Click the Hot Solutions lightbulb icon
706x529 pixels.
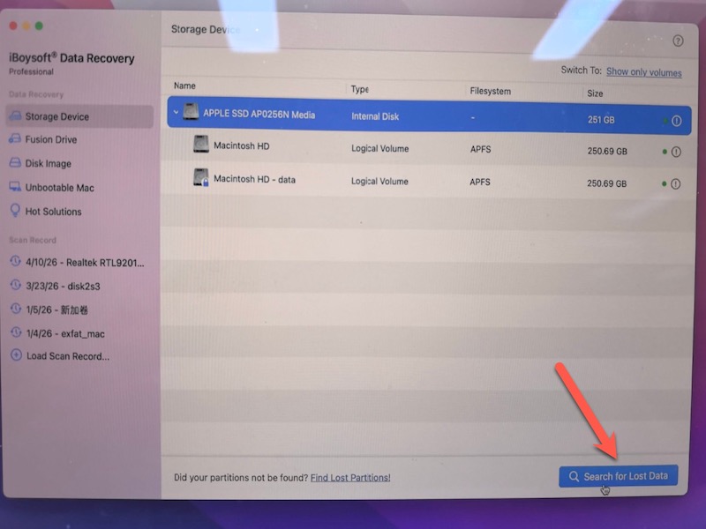point(15,211)
